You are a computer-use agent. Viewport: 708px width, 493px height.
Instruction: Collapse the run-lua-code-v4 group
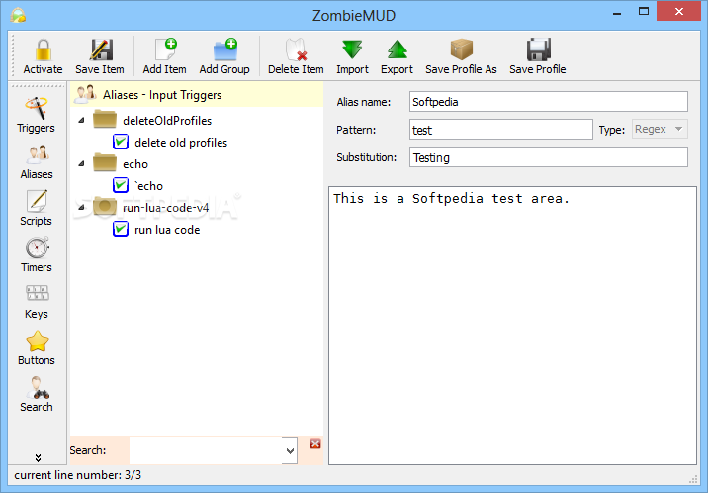point(82,208)
